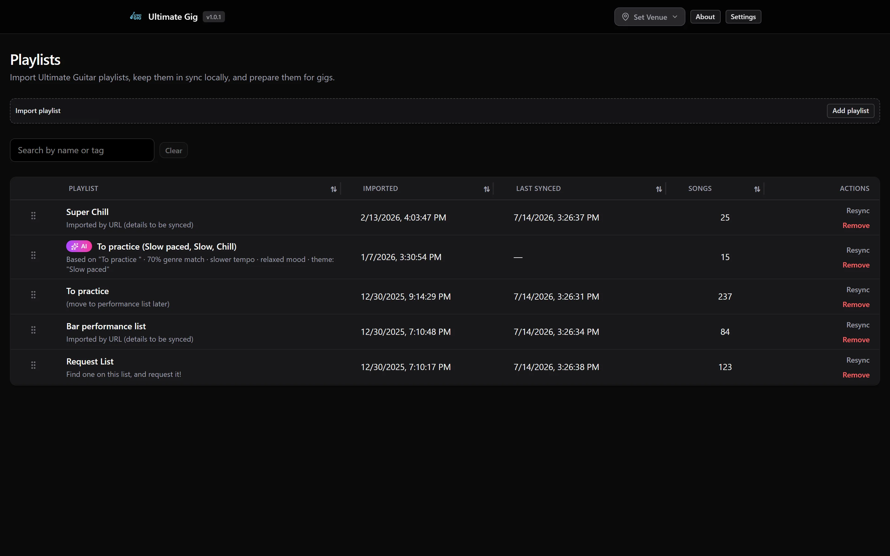Open the Request List title
The height and width of the screenshot is (556, 890).
pos(90,361)
